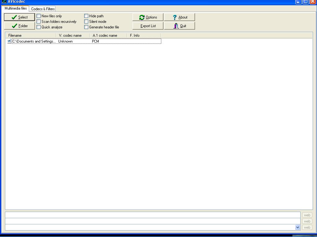
Task: Click the second info text field
Action: (x=153, y=221)
